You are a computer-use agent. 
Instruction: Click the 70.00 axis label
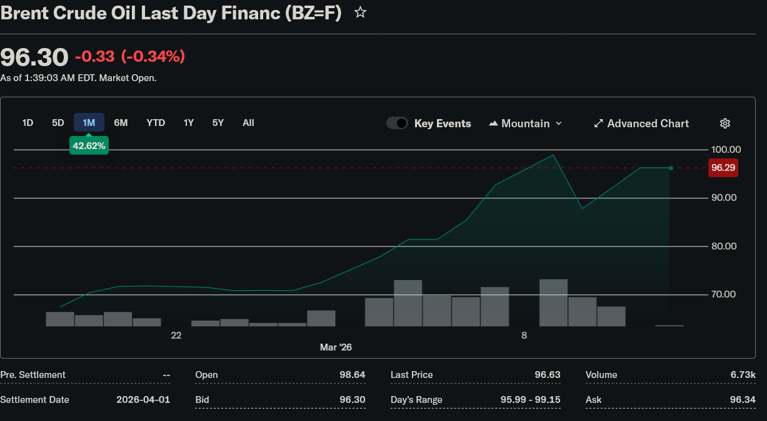(724, 294)
